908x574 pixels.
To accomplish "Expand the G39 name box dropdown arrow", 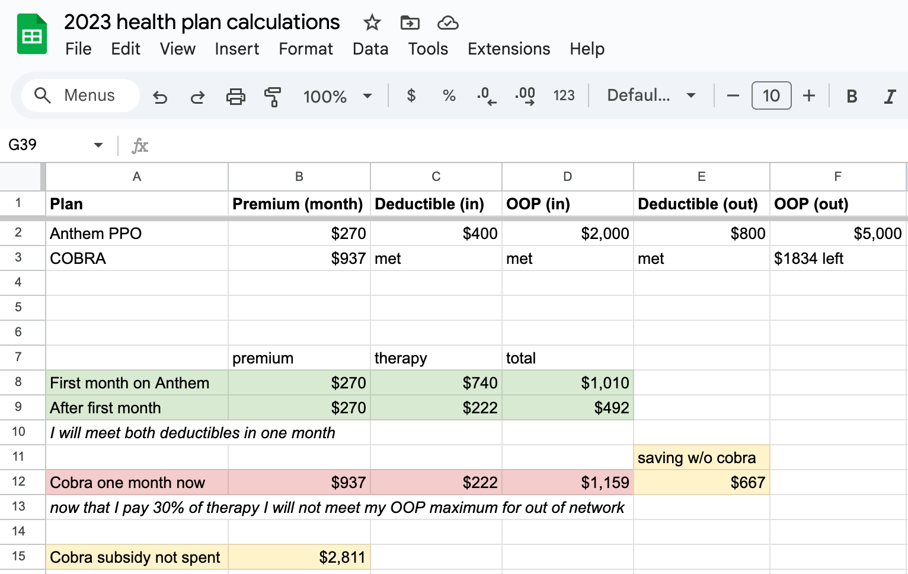I will tap(98, 145).
